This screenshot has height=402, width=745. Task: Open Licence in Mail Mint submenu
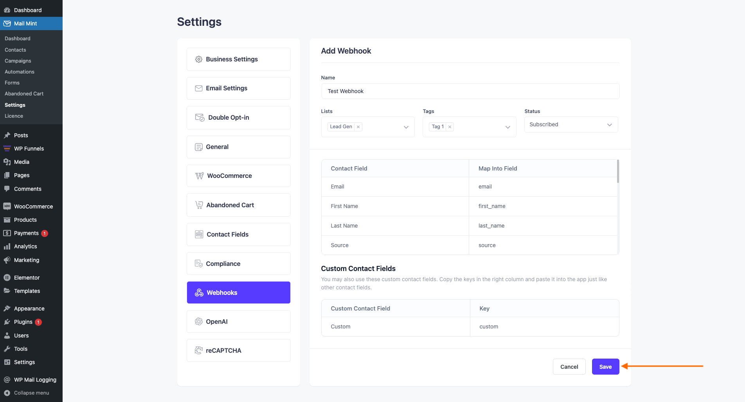[x=14, y=116]
